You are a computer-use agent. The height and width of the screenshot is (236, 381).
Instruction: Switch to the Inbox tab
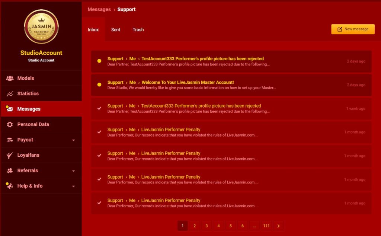click(93, 30)
